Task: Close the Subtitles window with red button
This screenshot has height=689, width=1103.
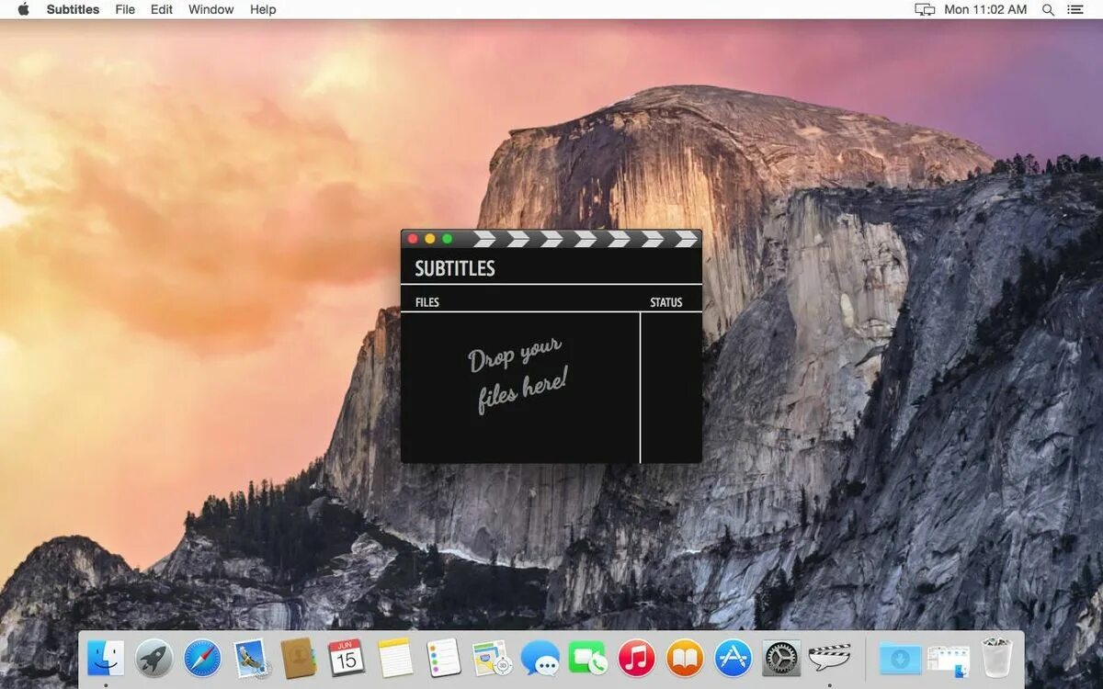Action: [x=413, y=239]
